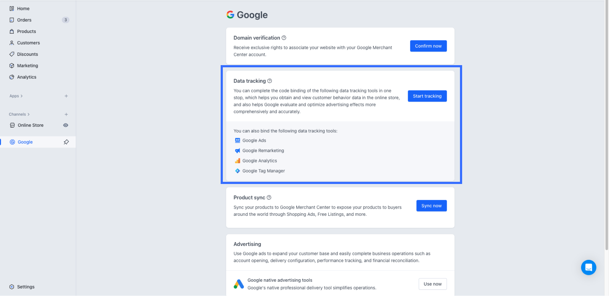The height and width of the screenshot is (296, 609).
Task: Click the Google Analytics icon
Action: (x=238, y=161)
